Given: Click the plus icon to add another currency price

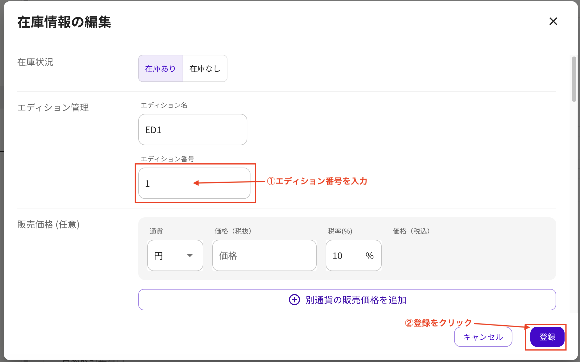Looking at the screenshot, I should 294,300.
